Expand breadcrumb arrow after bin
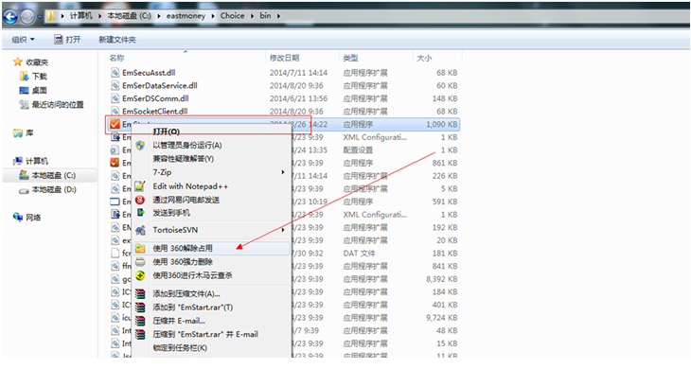Image resolution: width=691 pixels, height=369 pixels. coord(278,16)
